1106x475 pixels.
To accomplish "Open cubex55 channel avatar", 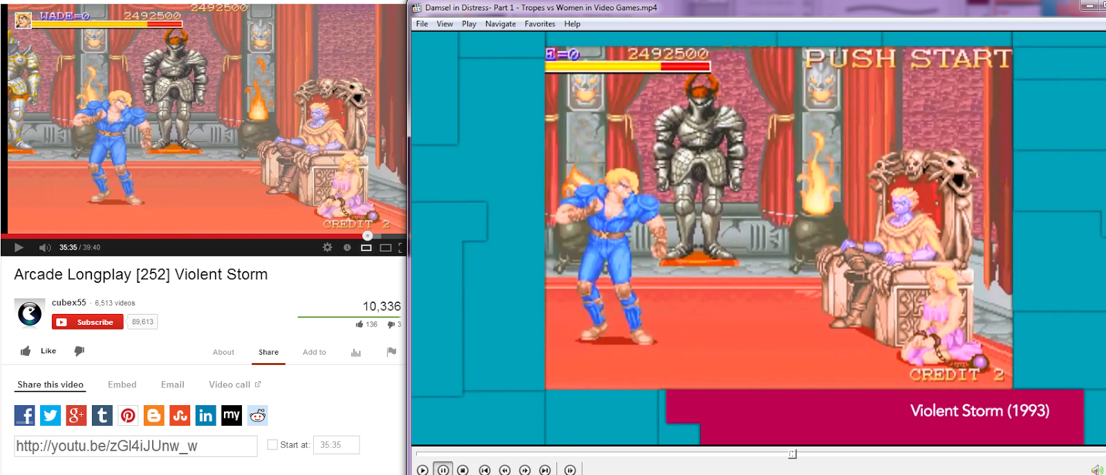I will point(30,314).
